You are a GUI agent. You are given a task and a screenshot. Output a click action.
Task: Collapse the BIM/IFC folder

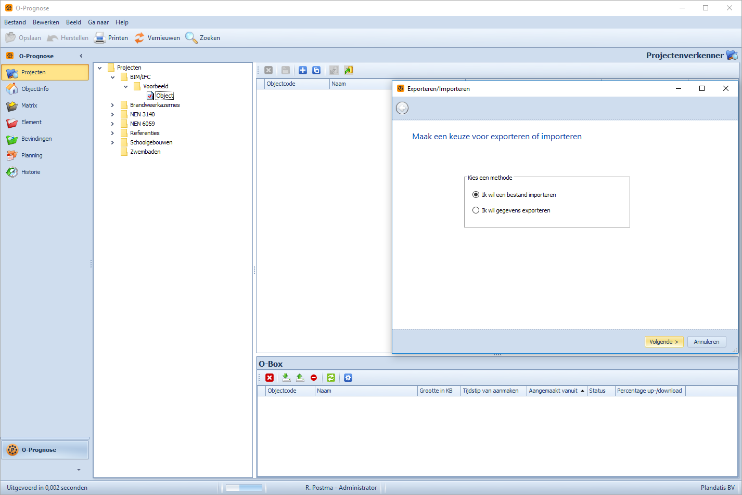[x=112, y=77]
